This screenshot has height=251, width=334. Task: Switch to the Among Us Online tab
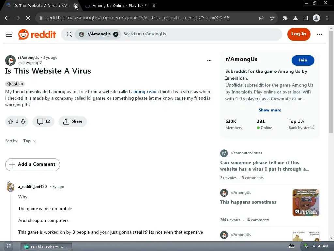click(x=120, y=6)
